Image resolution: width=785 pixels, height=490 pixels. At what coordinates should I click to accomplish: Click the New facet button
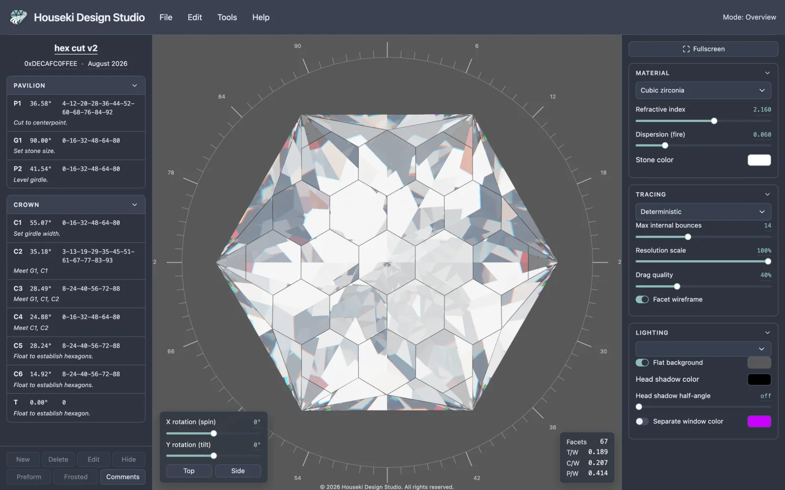click(x=23, y=460)
